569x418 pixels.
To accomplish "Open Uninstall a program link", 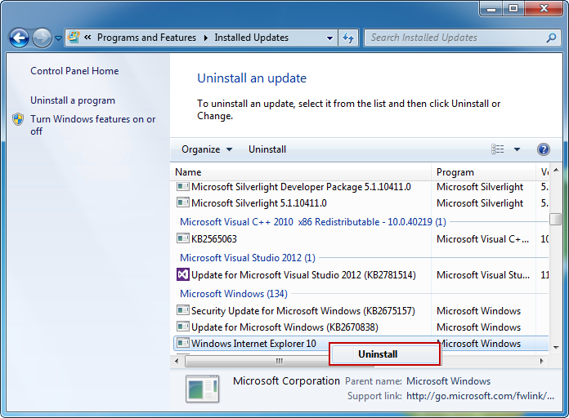I will (x=73, y=100).
